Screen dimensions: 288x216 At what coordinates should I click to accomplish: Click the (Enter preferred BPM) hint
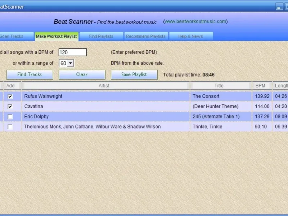pyautogui.click(x=134, y=52)
